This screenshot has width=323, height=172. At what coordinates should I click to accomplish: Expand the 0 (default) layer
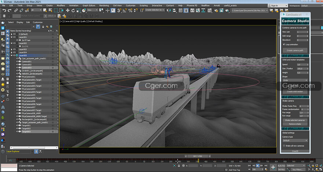click(x=11, y=34)
